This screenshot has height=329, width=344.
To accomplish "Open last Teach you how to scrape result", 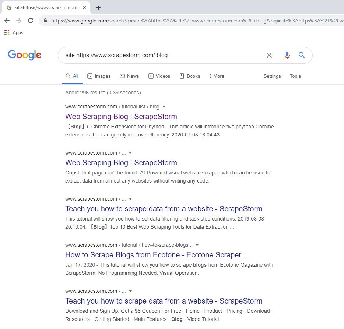I will [x=164, y=301].
